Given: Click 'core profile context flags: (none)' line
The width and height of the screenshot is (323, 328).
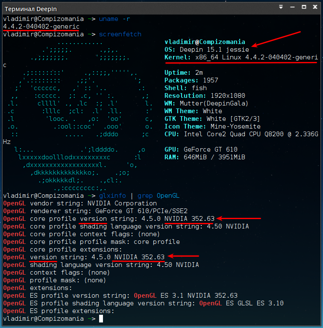Looking at the screenshot, I should pyautogui.click(x=82, y=234).
